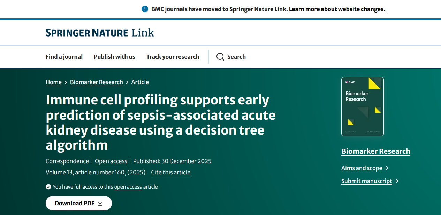The height and width of the screenshot is (215, 441).
Task: Click the white checkmark full access icon
Action: click(48, 187)
